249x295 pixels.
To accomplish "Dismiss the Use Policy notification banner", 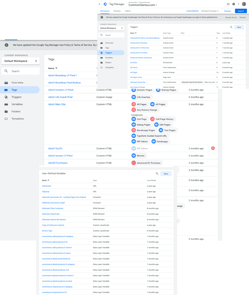I will 243,17.
